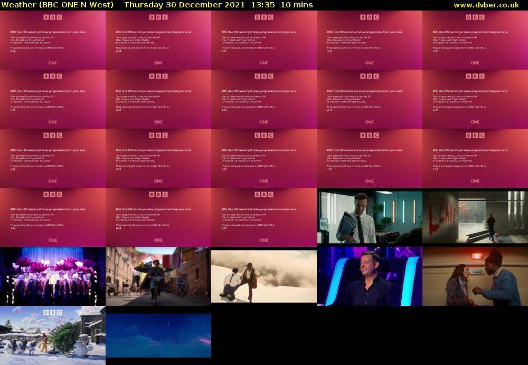Viewport: 528px width, 365px height.
Task: Pick the BBC frame showing 4:11 countdown
Action: pyautogui.click(x=370, y=99)
